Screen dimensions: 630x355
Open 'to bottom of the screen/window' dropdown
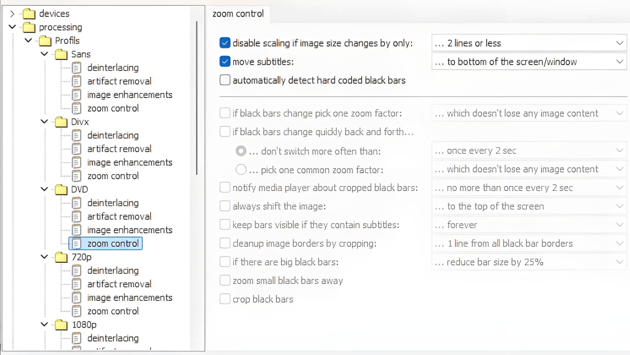(x=529, y=62)
